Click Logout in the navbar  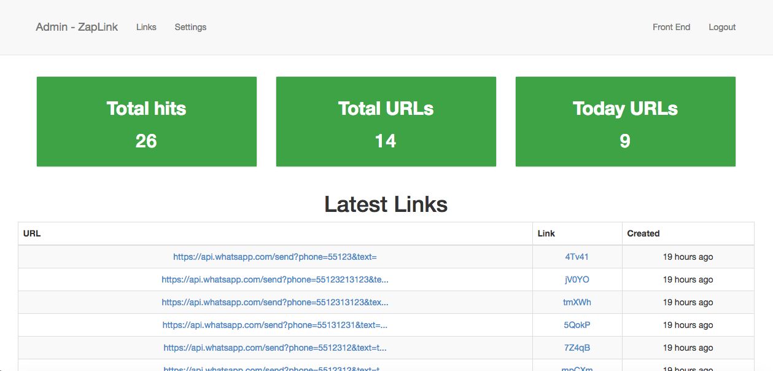point(722,27)
